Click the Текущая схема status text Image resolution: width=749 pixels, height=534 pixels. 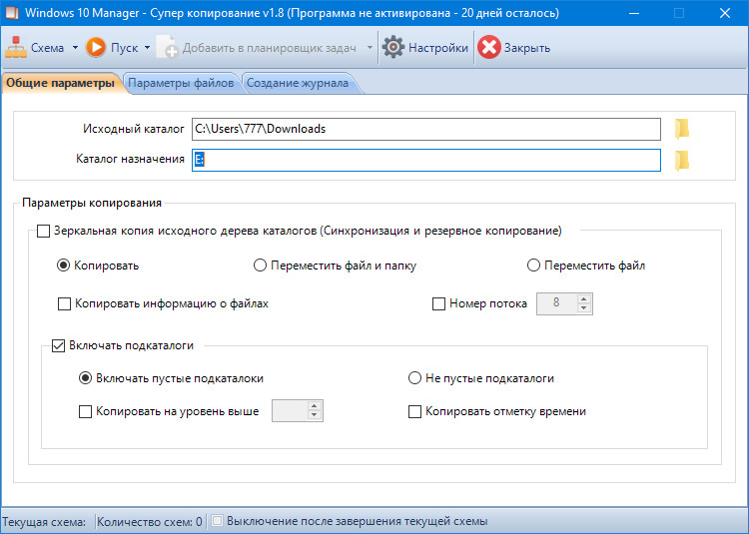pos(44,522)
